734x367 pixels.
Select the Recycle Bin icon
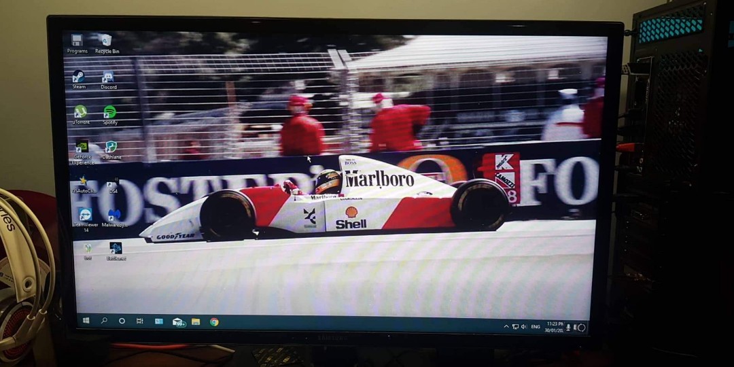tap(106, 41)
